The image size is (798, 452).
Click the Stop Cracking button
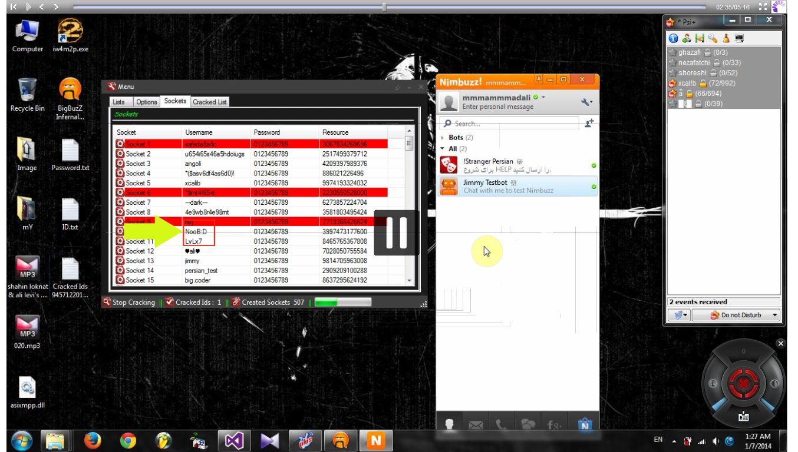click(x=128, y=303)
